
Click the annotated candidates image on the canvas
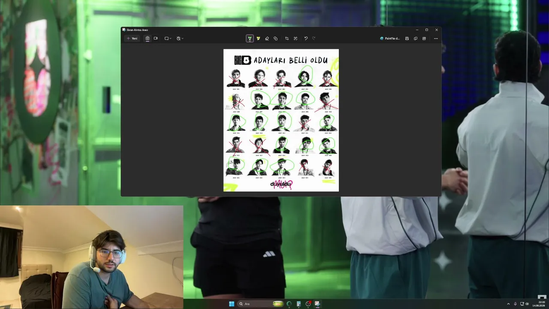click(x=281, y=120)
